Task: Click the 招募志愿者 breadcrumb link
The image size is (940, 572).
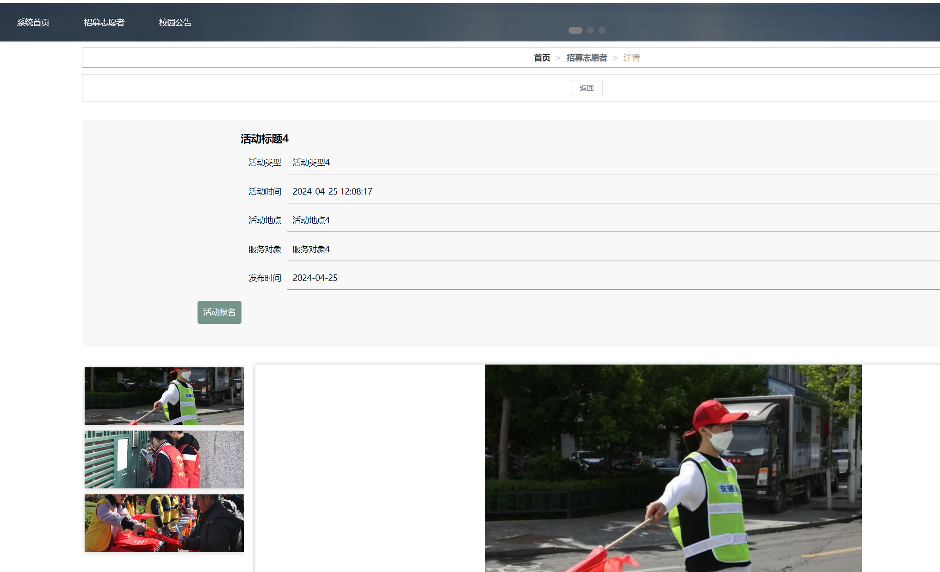Action: coord(587,58)
